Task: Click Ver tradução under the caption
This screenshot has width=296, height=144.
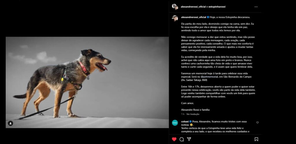Action: (x=193, y=114)
